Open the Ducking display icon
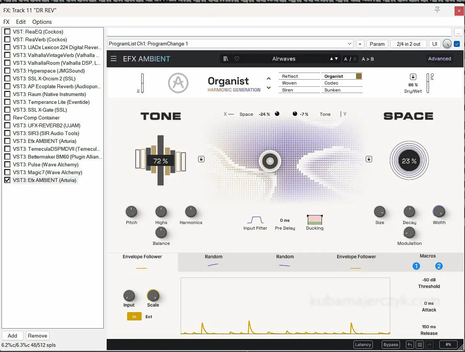This screenshot has height=352, width=465. [314, 220]
